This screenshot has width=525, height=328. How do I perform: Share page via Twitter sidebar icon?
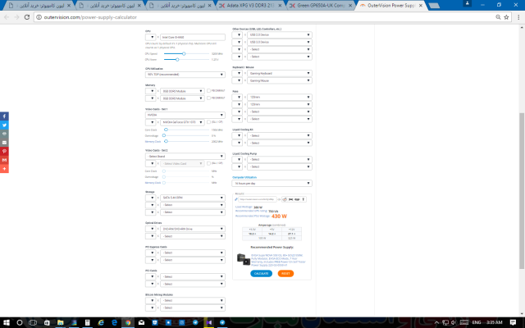4,125
